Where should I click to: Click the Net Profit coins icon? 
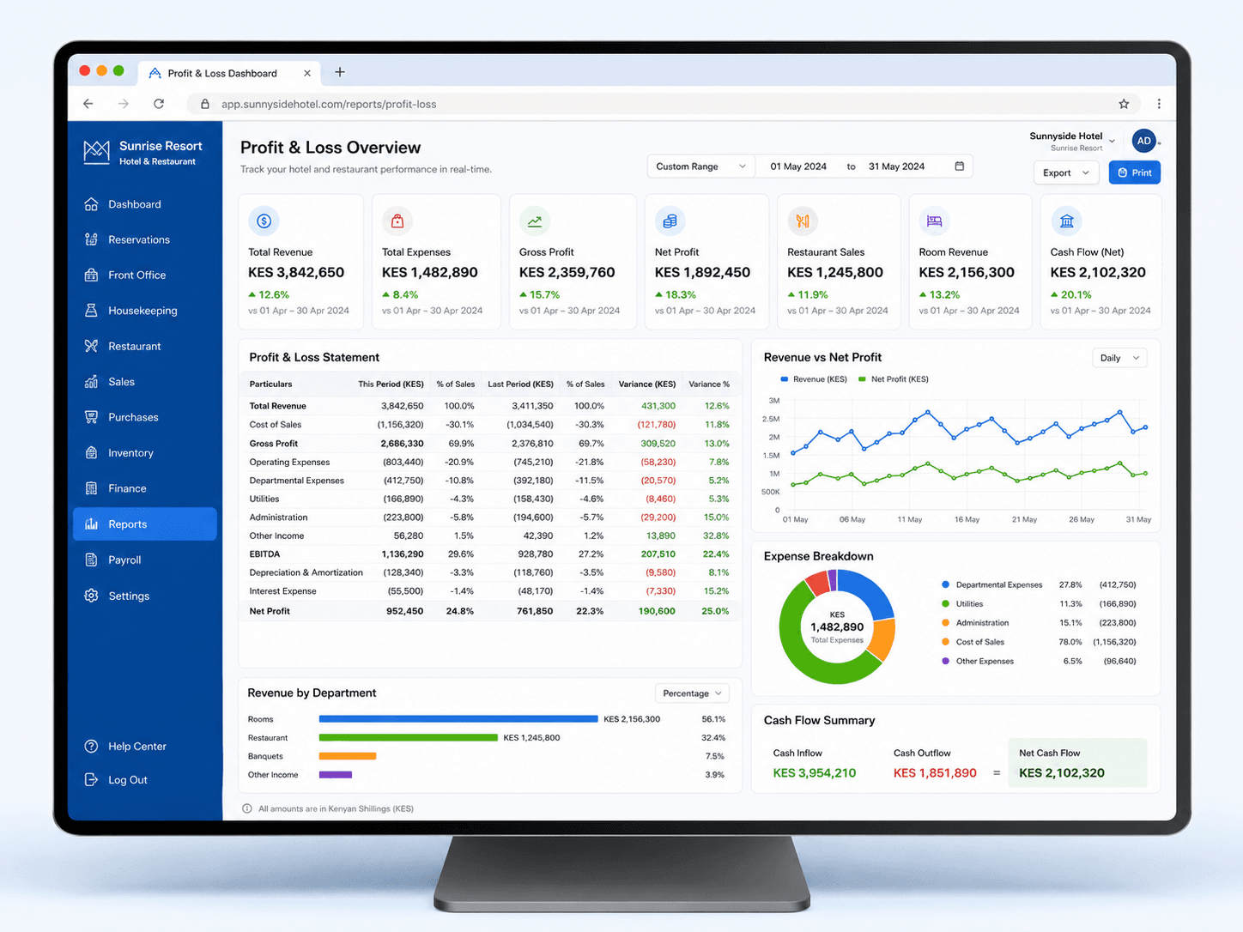click(x=670, y=221)
